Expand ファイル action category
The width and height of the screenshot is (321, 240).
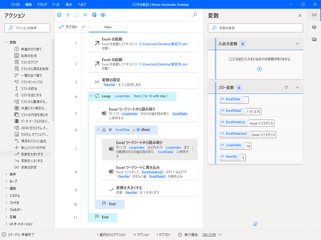[x=6, y=203]
